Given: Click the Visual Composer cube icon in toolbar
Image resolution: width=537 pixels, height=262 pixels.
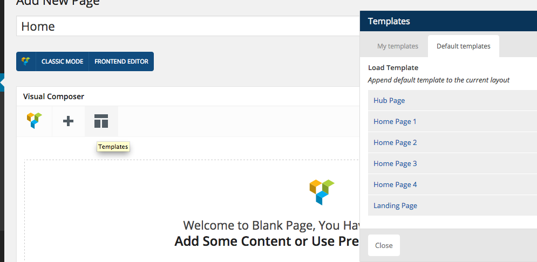Looking at the screenshot, I should 34,121.
